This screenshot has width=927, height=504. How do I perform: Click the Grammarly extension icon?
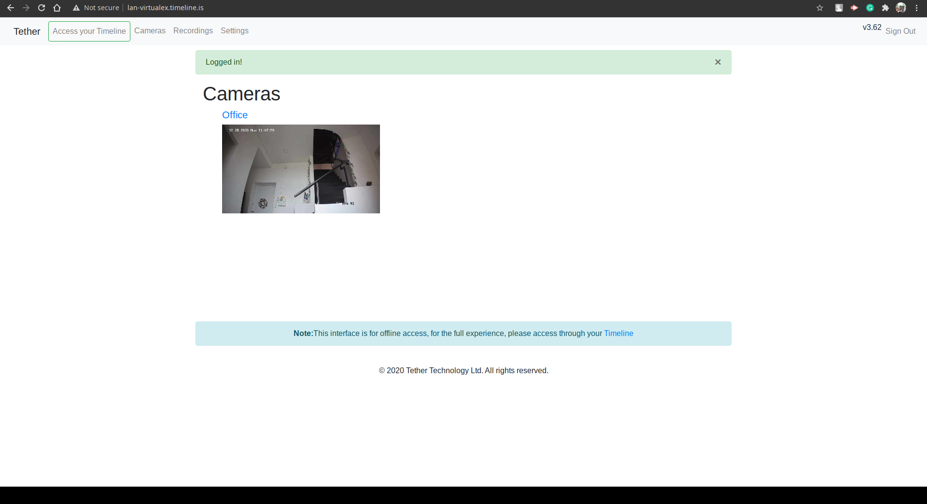pyautogui.click(x=870, y=8)
